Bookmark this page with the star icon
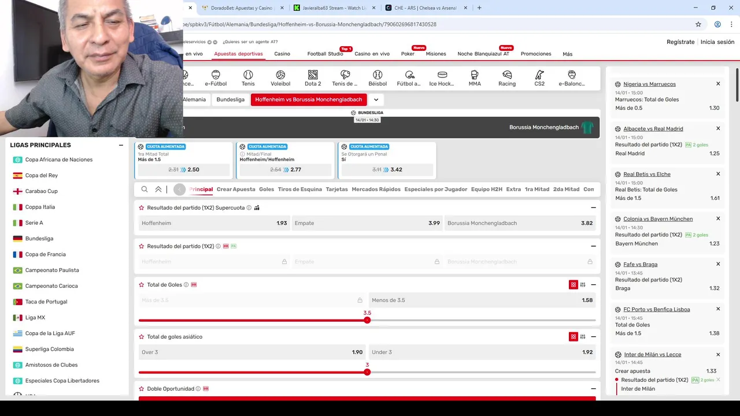 point(698,24)
